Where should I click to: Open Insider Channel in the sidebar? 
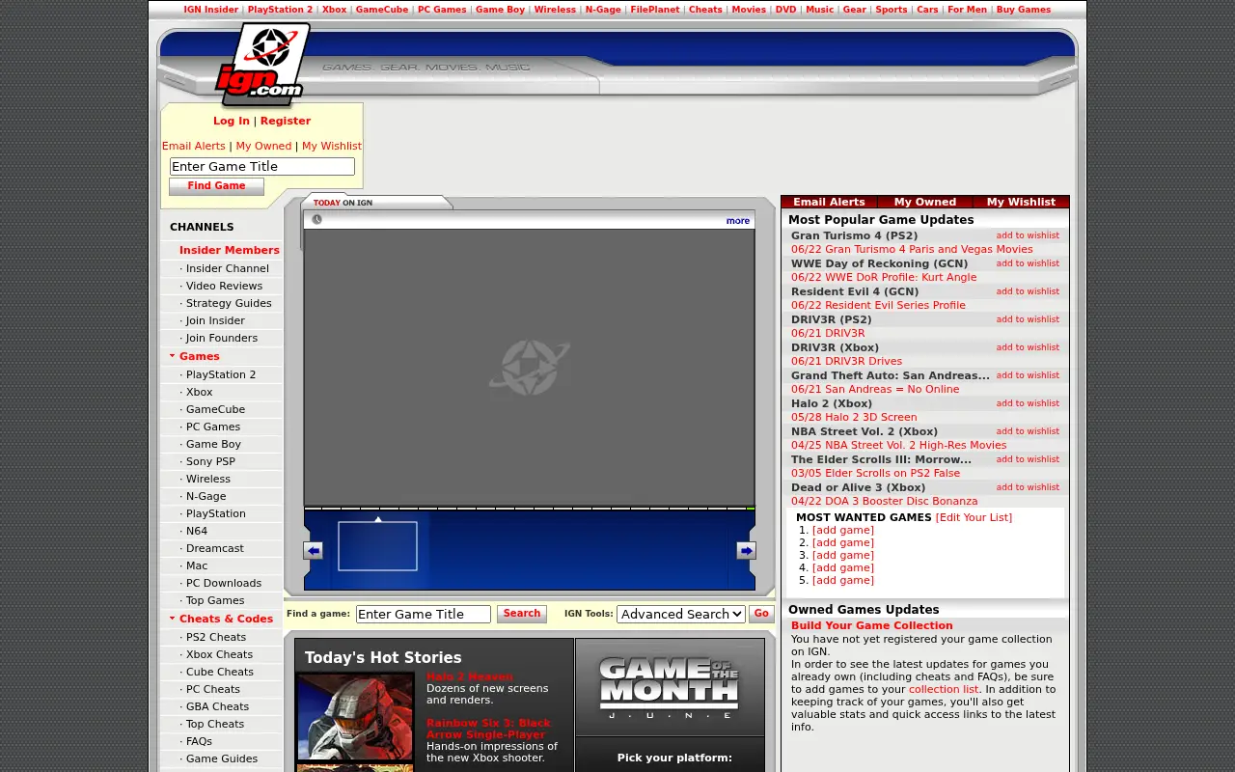pos(228,268)
